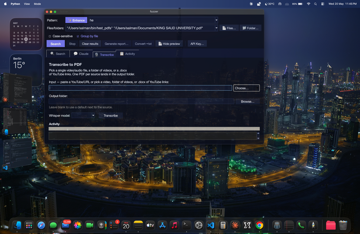
Task: Open FaceTime from the dock
Action: (x=90, y=226)
